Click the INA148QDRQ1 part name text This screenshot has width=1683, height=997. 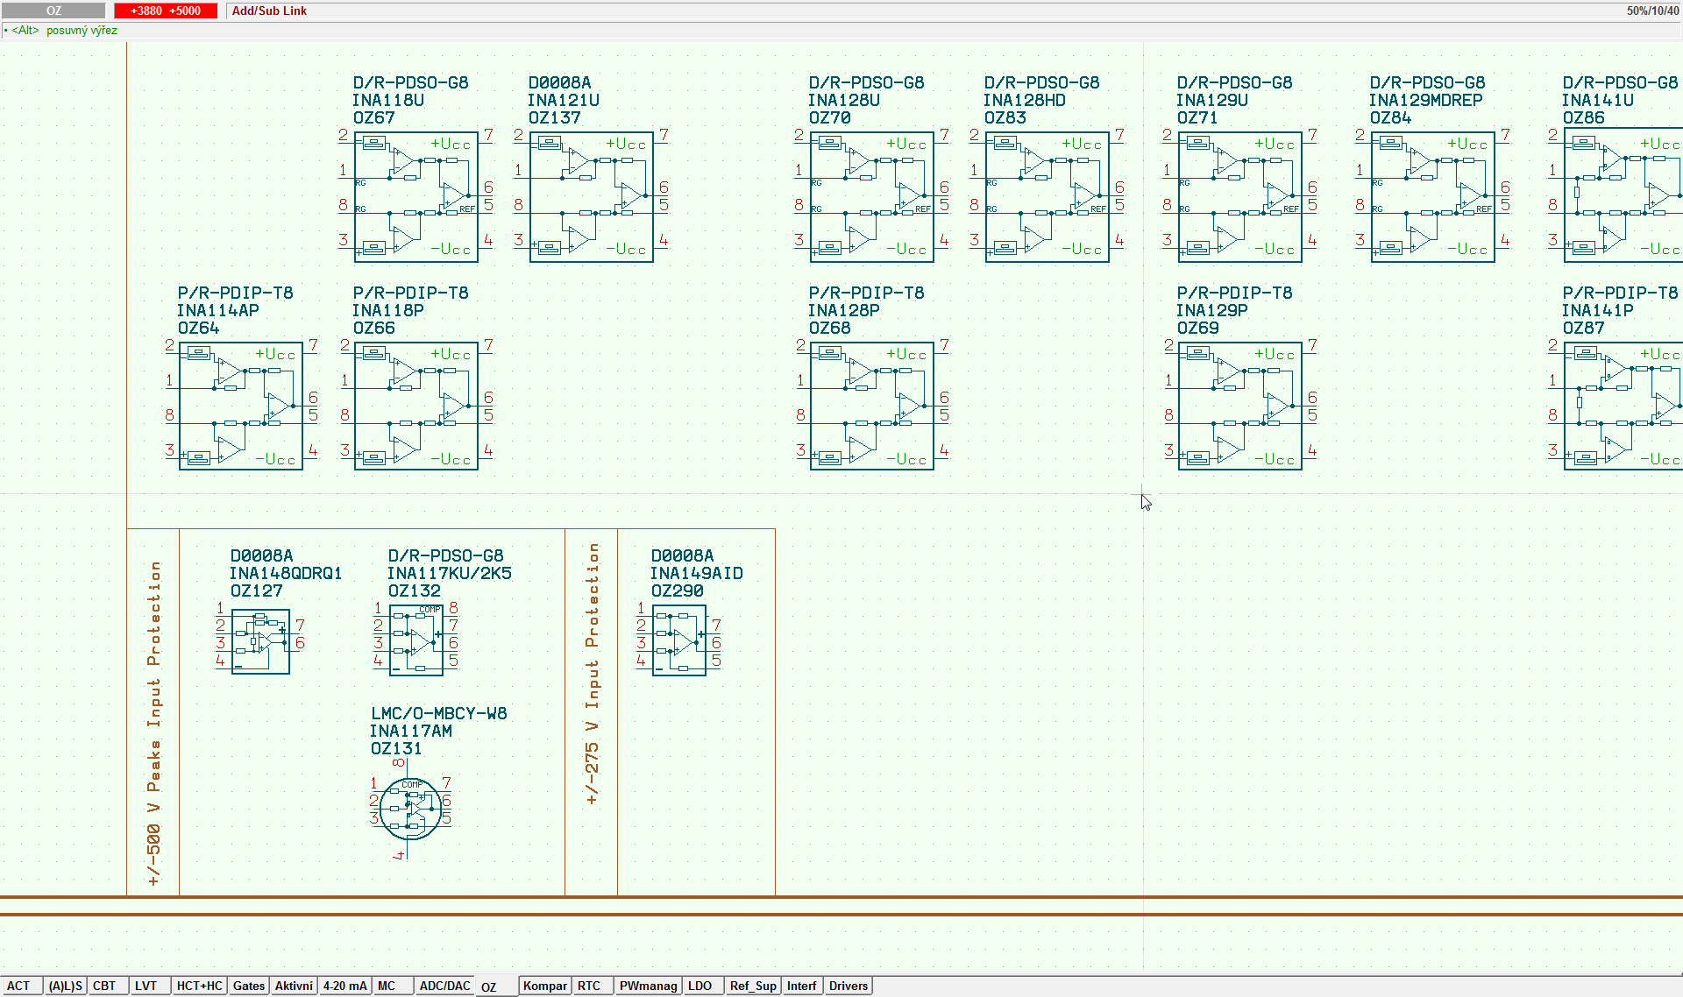click(286, 573)
